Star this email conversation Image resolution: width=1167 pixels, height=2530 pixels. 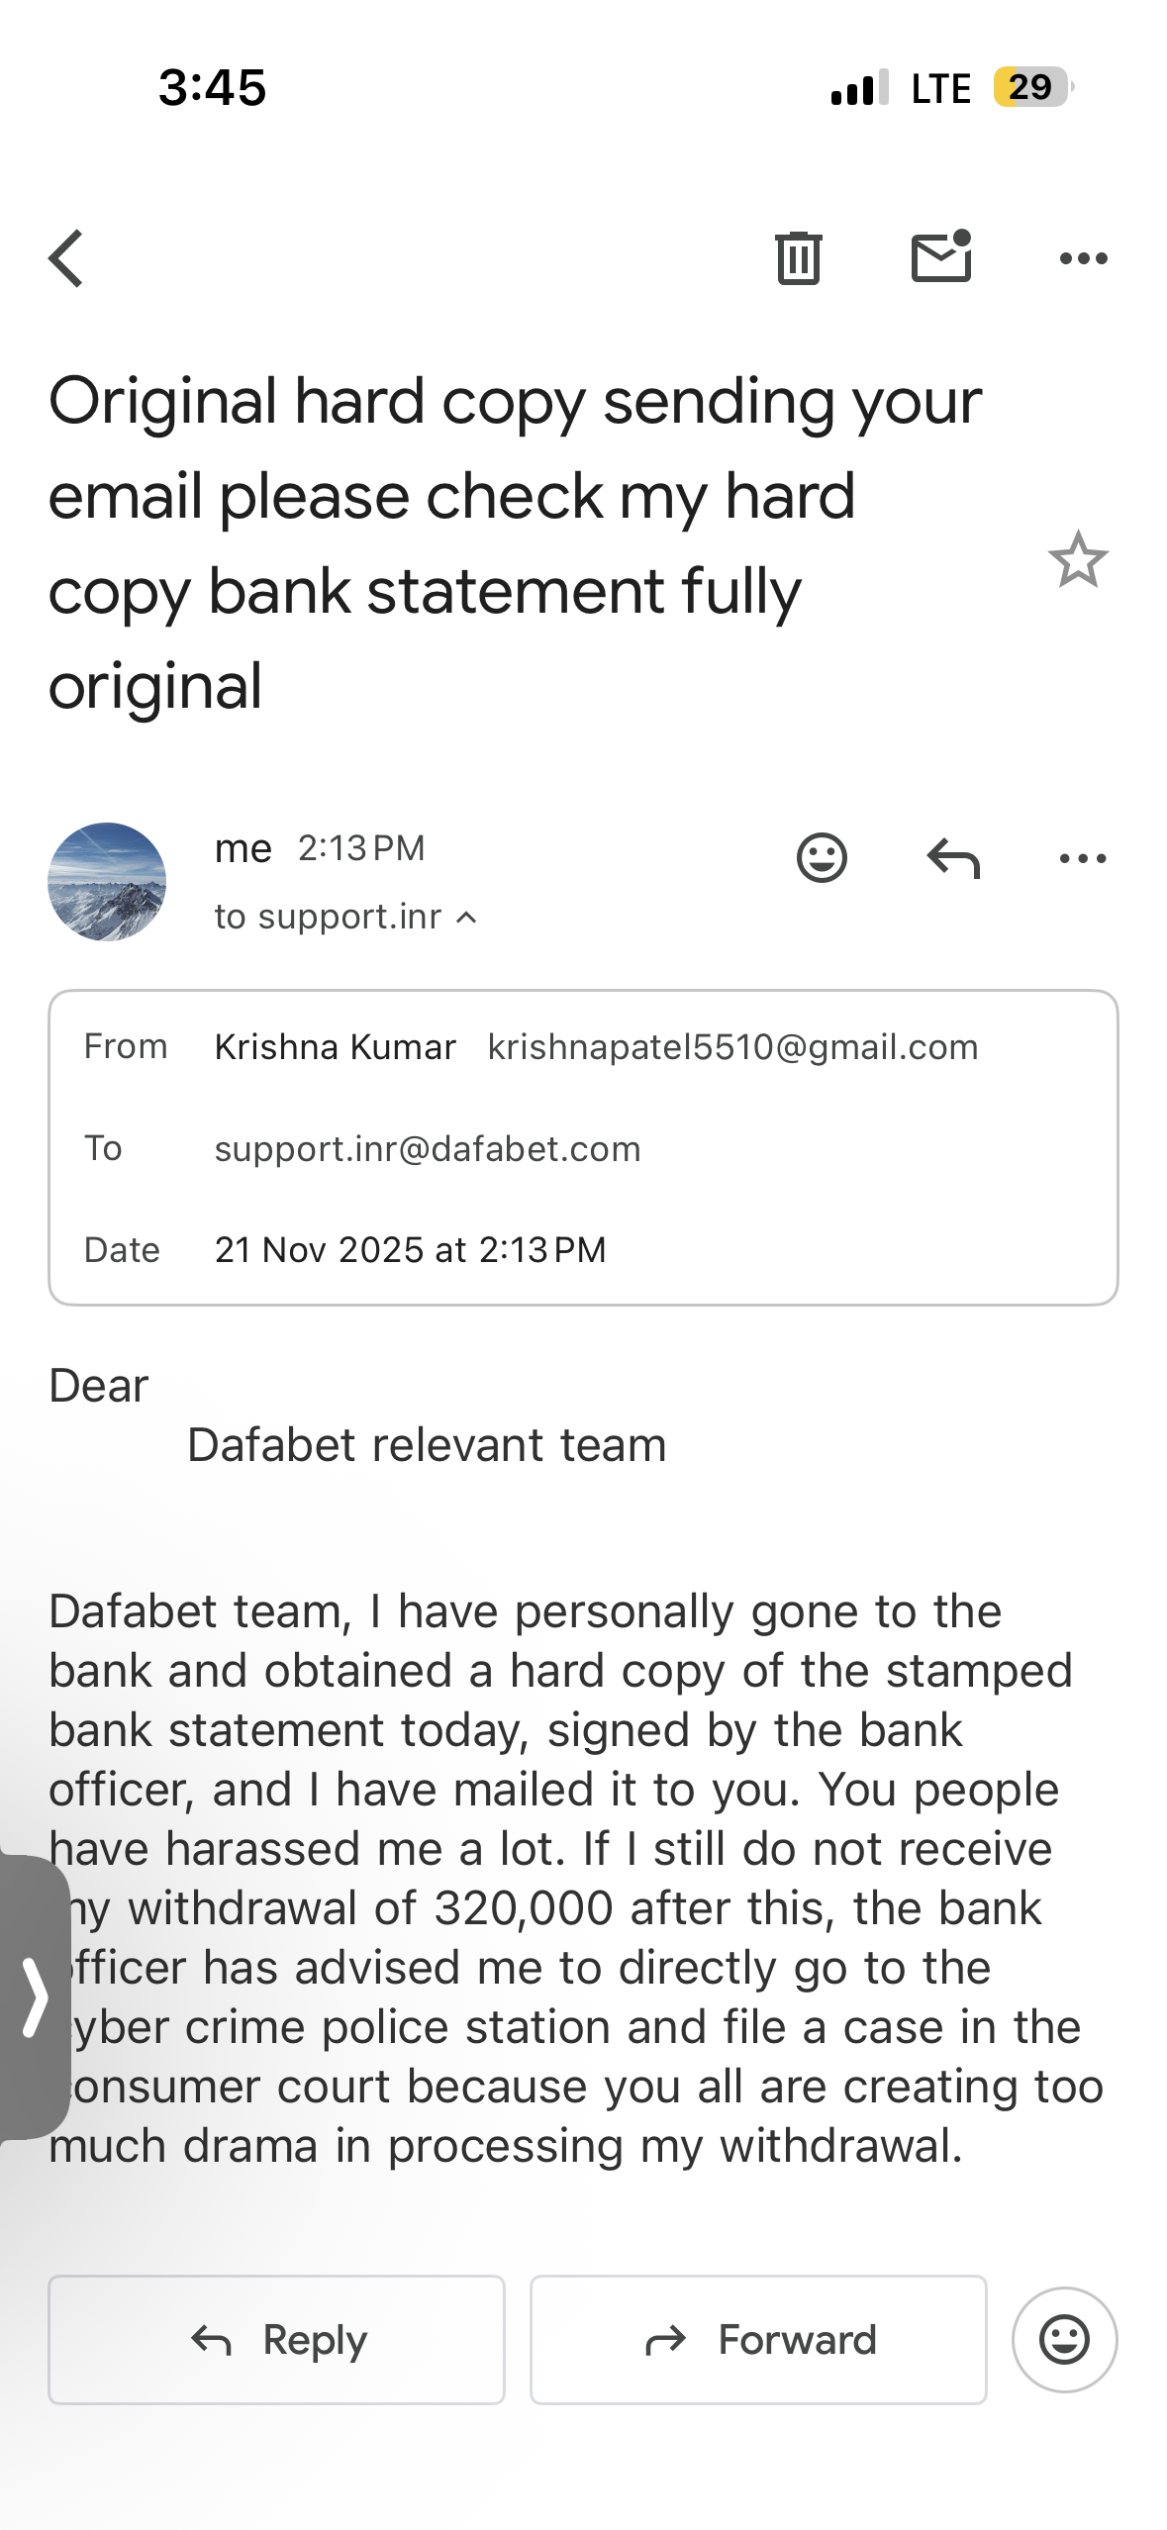[x=1077, y=560]
